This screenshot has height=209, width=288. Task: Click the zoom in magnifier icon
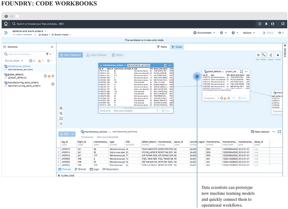(x=61, y=108)
